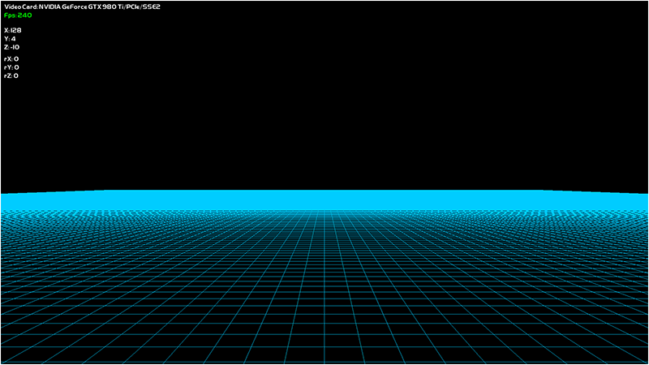Select the X: 128 position readout
The width and height of the screenshot is (649, 365).
tap(12, 30)
